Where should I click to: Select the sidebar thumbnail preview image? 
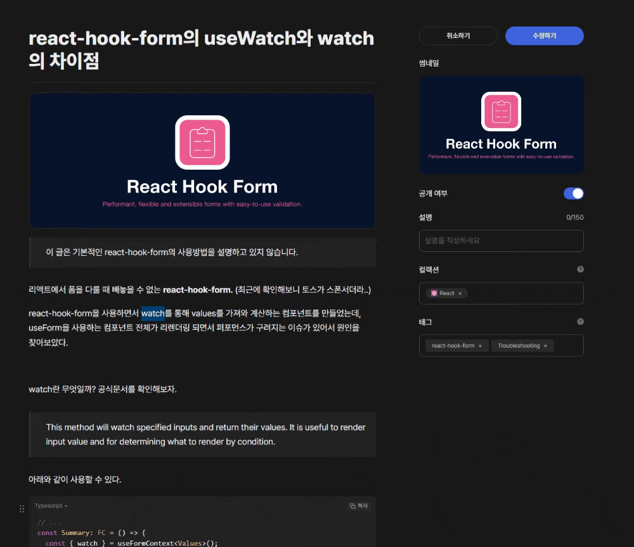tap(501, 125)
